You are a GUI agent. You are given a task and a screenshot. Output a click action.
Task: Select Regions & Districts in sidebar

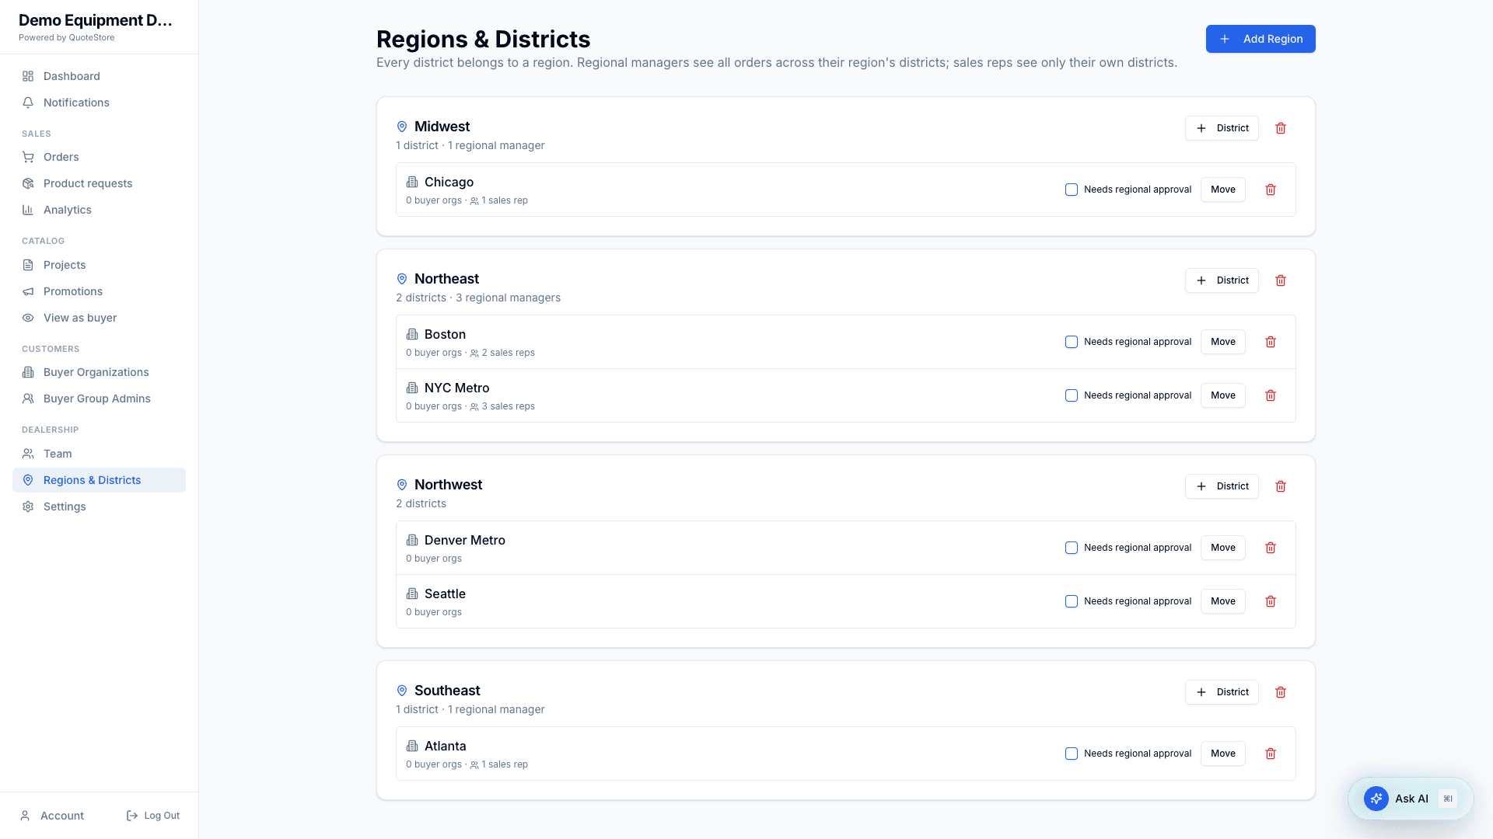tap(99, 480)
